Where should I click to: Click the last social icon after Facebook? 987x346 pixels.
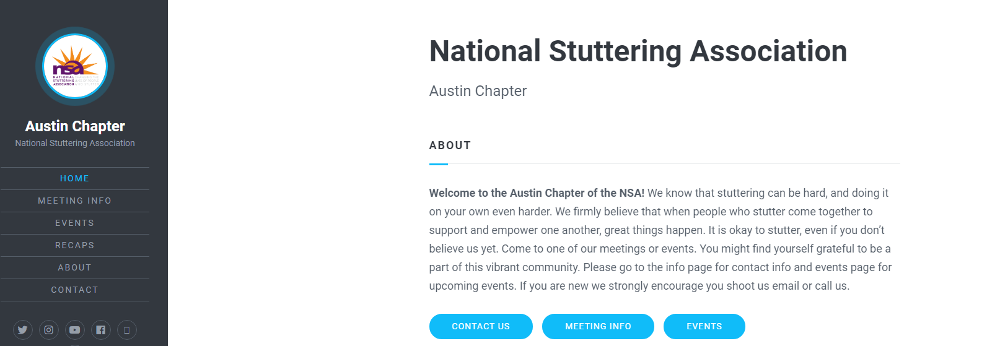(x=127, y=330)
